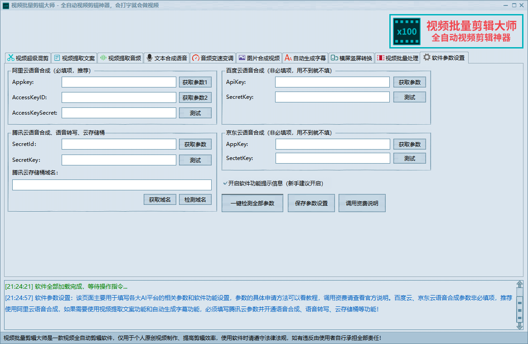The height and width of the screenshot is (344, 528).
Task: Click the 腾讯云存储桶域名 text field
Action: click(x=112, y=185)
